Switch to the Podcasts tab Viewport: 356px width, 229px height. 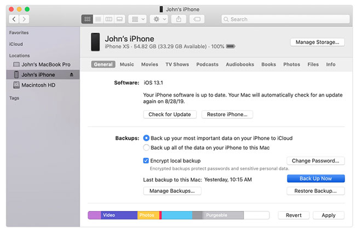[x=207, y=64]
